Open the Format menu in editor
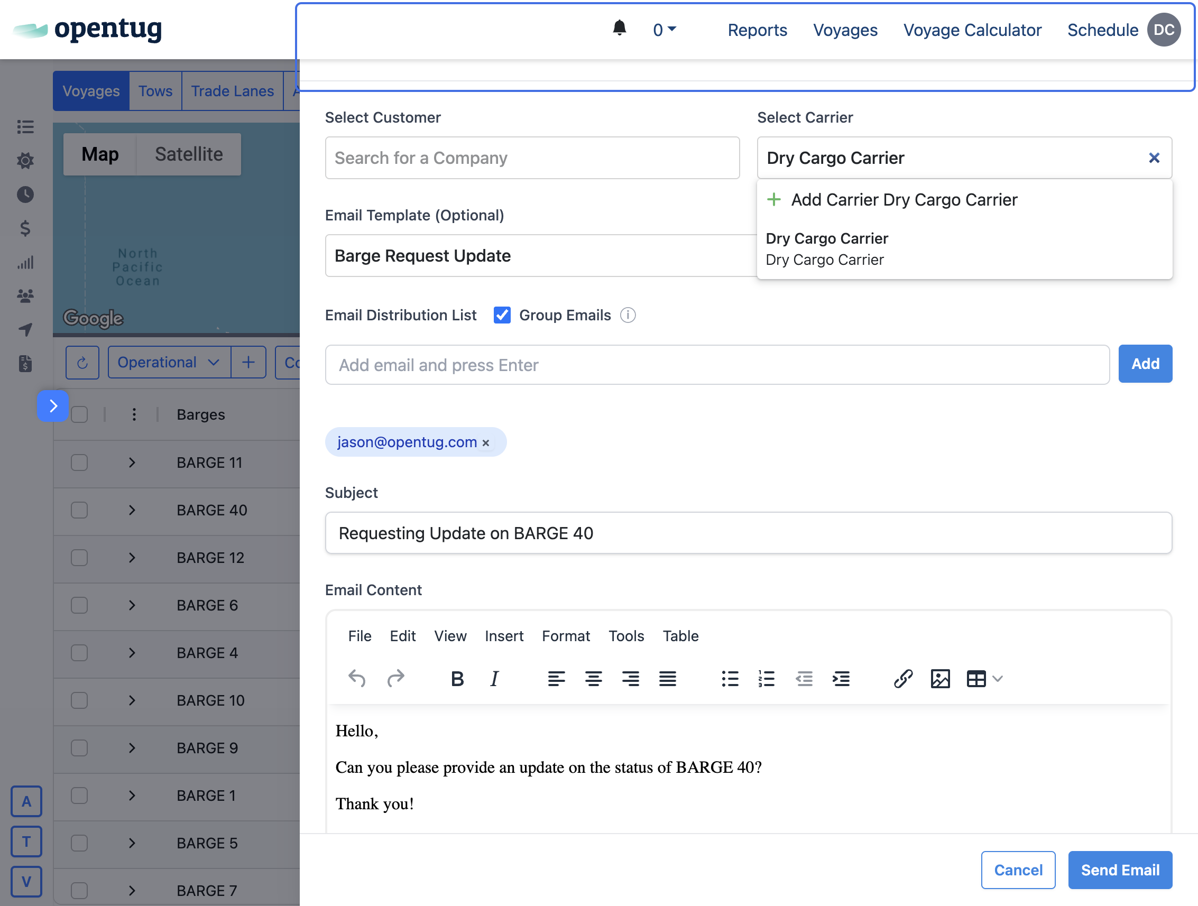Image resolution: width=1198 pixels, height=906 pixels. 565,636
